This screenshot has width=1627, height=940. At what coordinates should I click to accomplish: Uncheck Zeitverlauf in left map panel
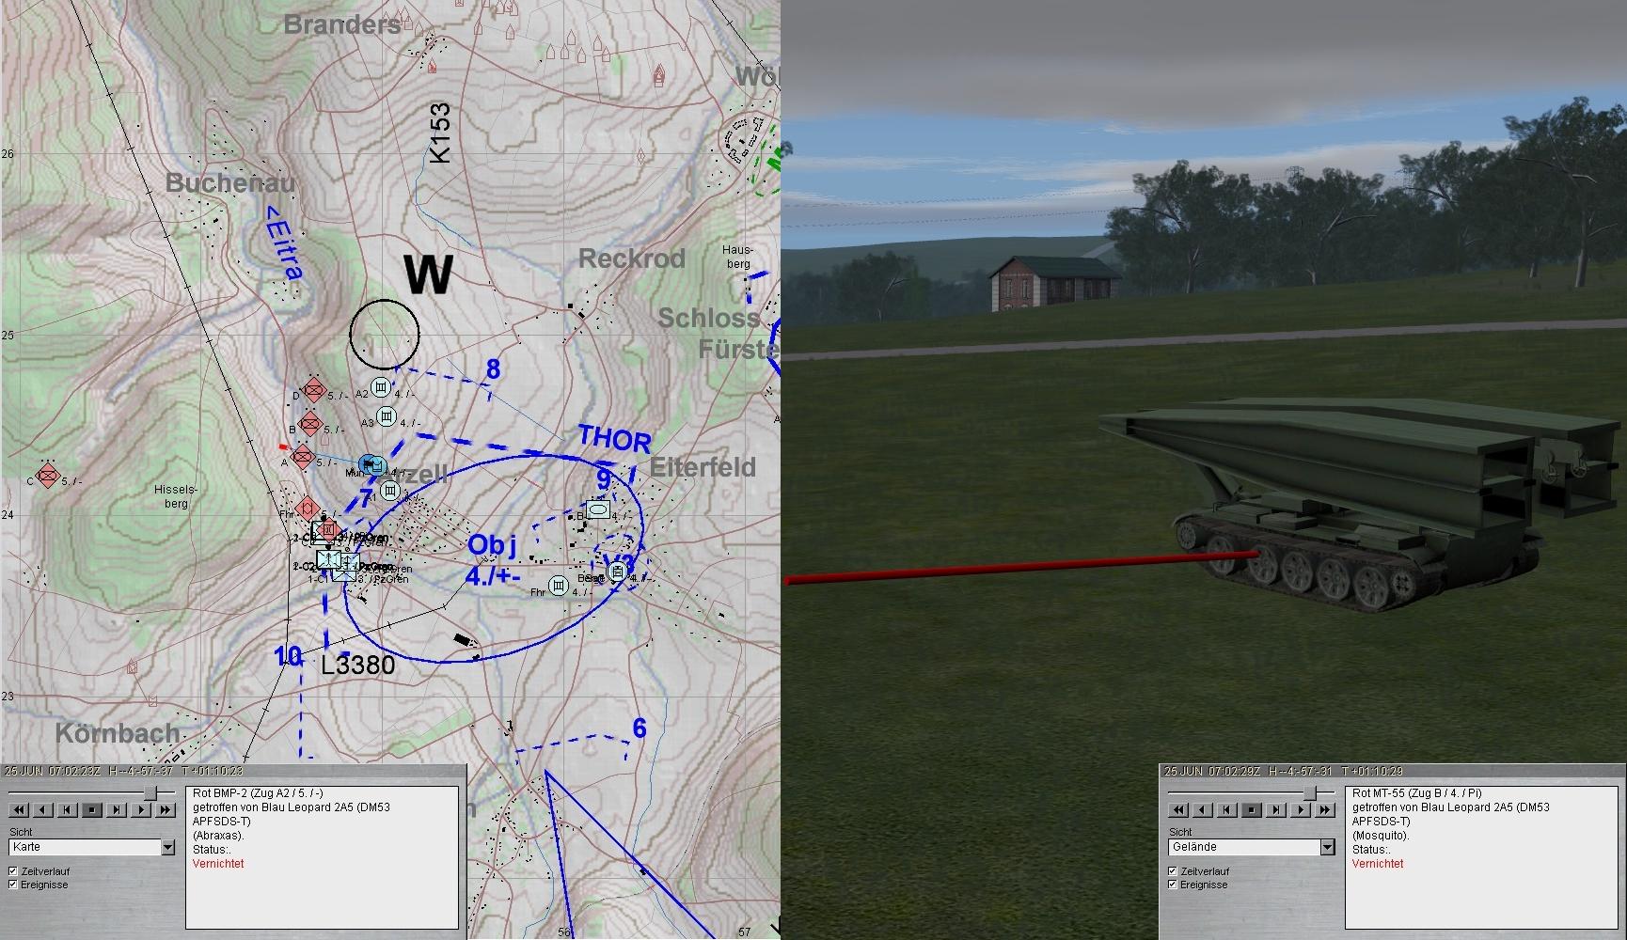13,871
